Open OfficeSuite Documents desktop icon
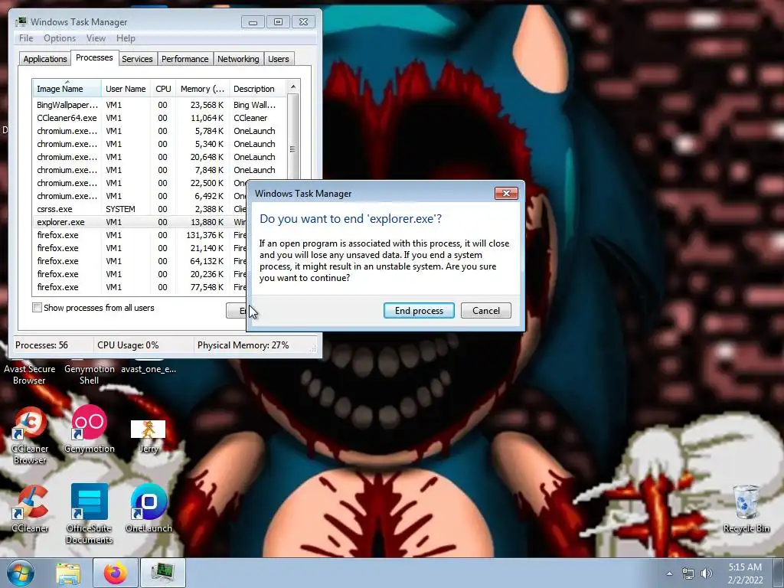 coord(89,514)
